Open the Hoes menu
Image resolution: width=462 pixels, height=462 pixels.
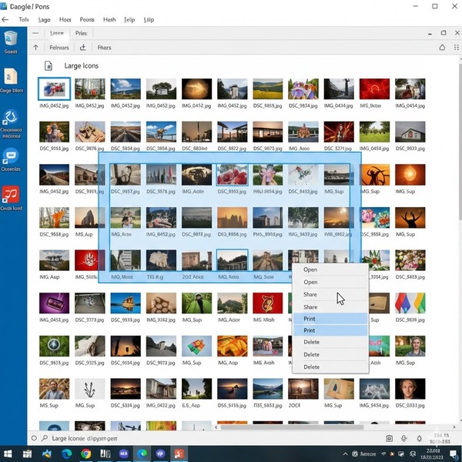pos(65,20)
